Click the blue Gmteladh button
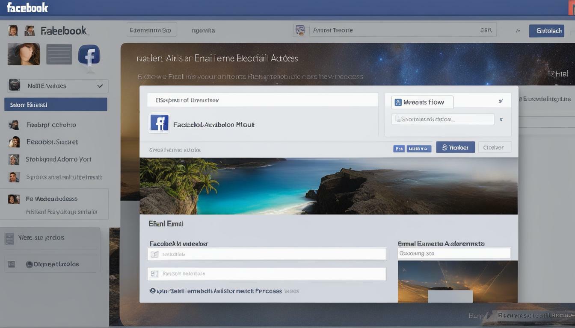Screen dimensions: 575x328 point(546,31)
